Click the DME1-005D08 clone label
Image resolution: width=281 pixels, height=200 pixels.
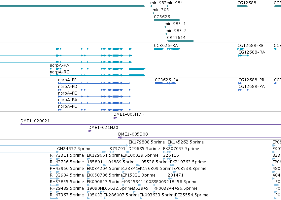[133, 134]
